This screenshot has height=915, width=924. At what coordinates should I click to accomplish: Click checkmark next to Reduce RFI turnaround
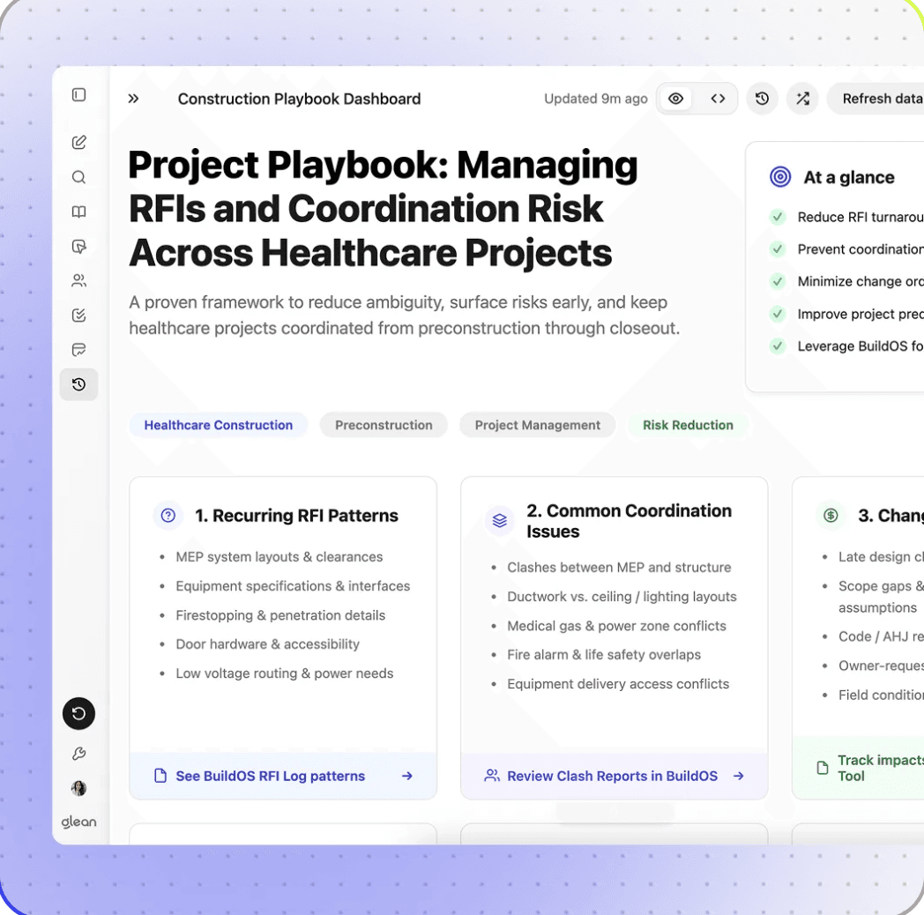(x=778, y=217)
